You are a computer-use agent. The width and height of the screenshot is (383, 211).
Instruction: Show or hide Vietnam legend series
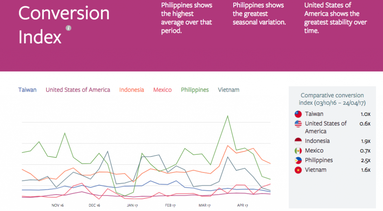[229, 90]
